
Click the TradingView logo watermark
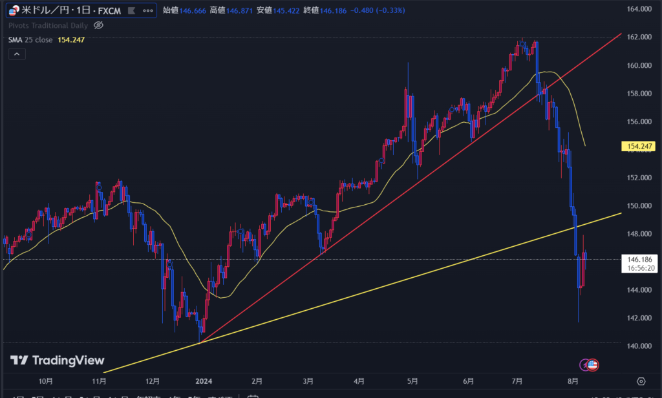coord(57,361)
